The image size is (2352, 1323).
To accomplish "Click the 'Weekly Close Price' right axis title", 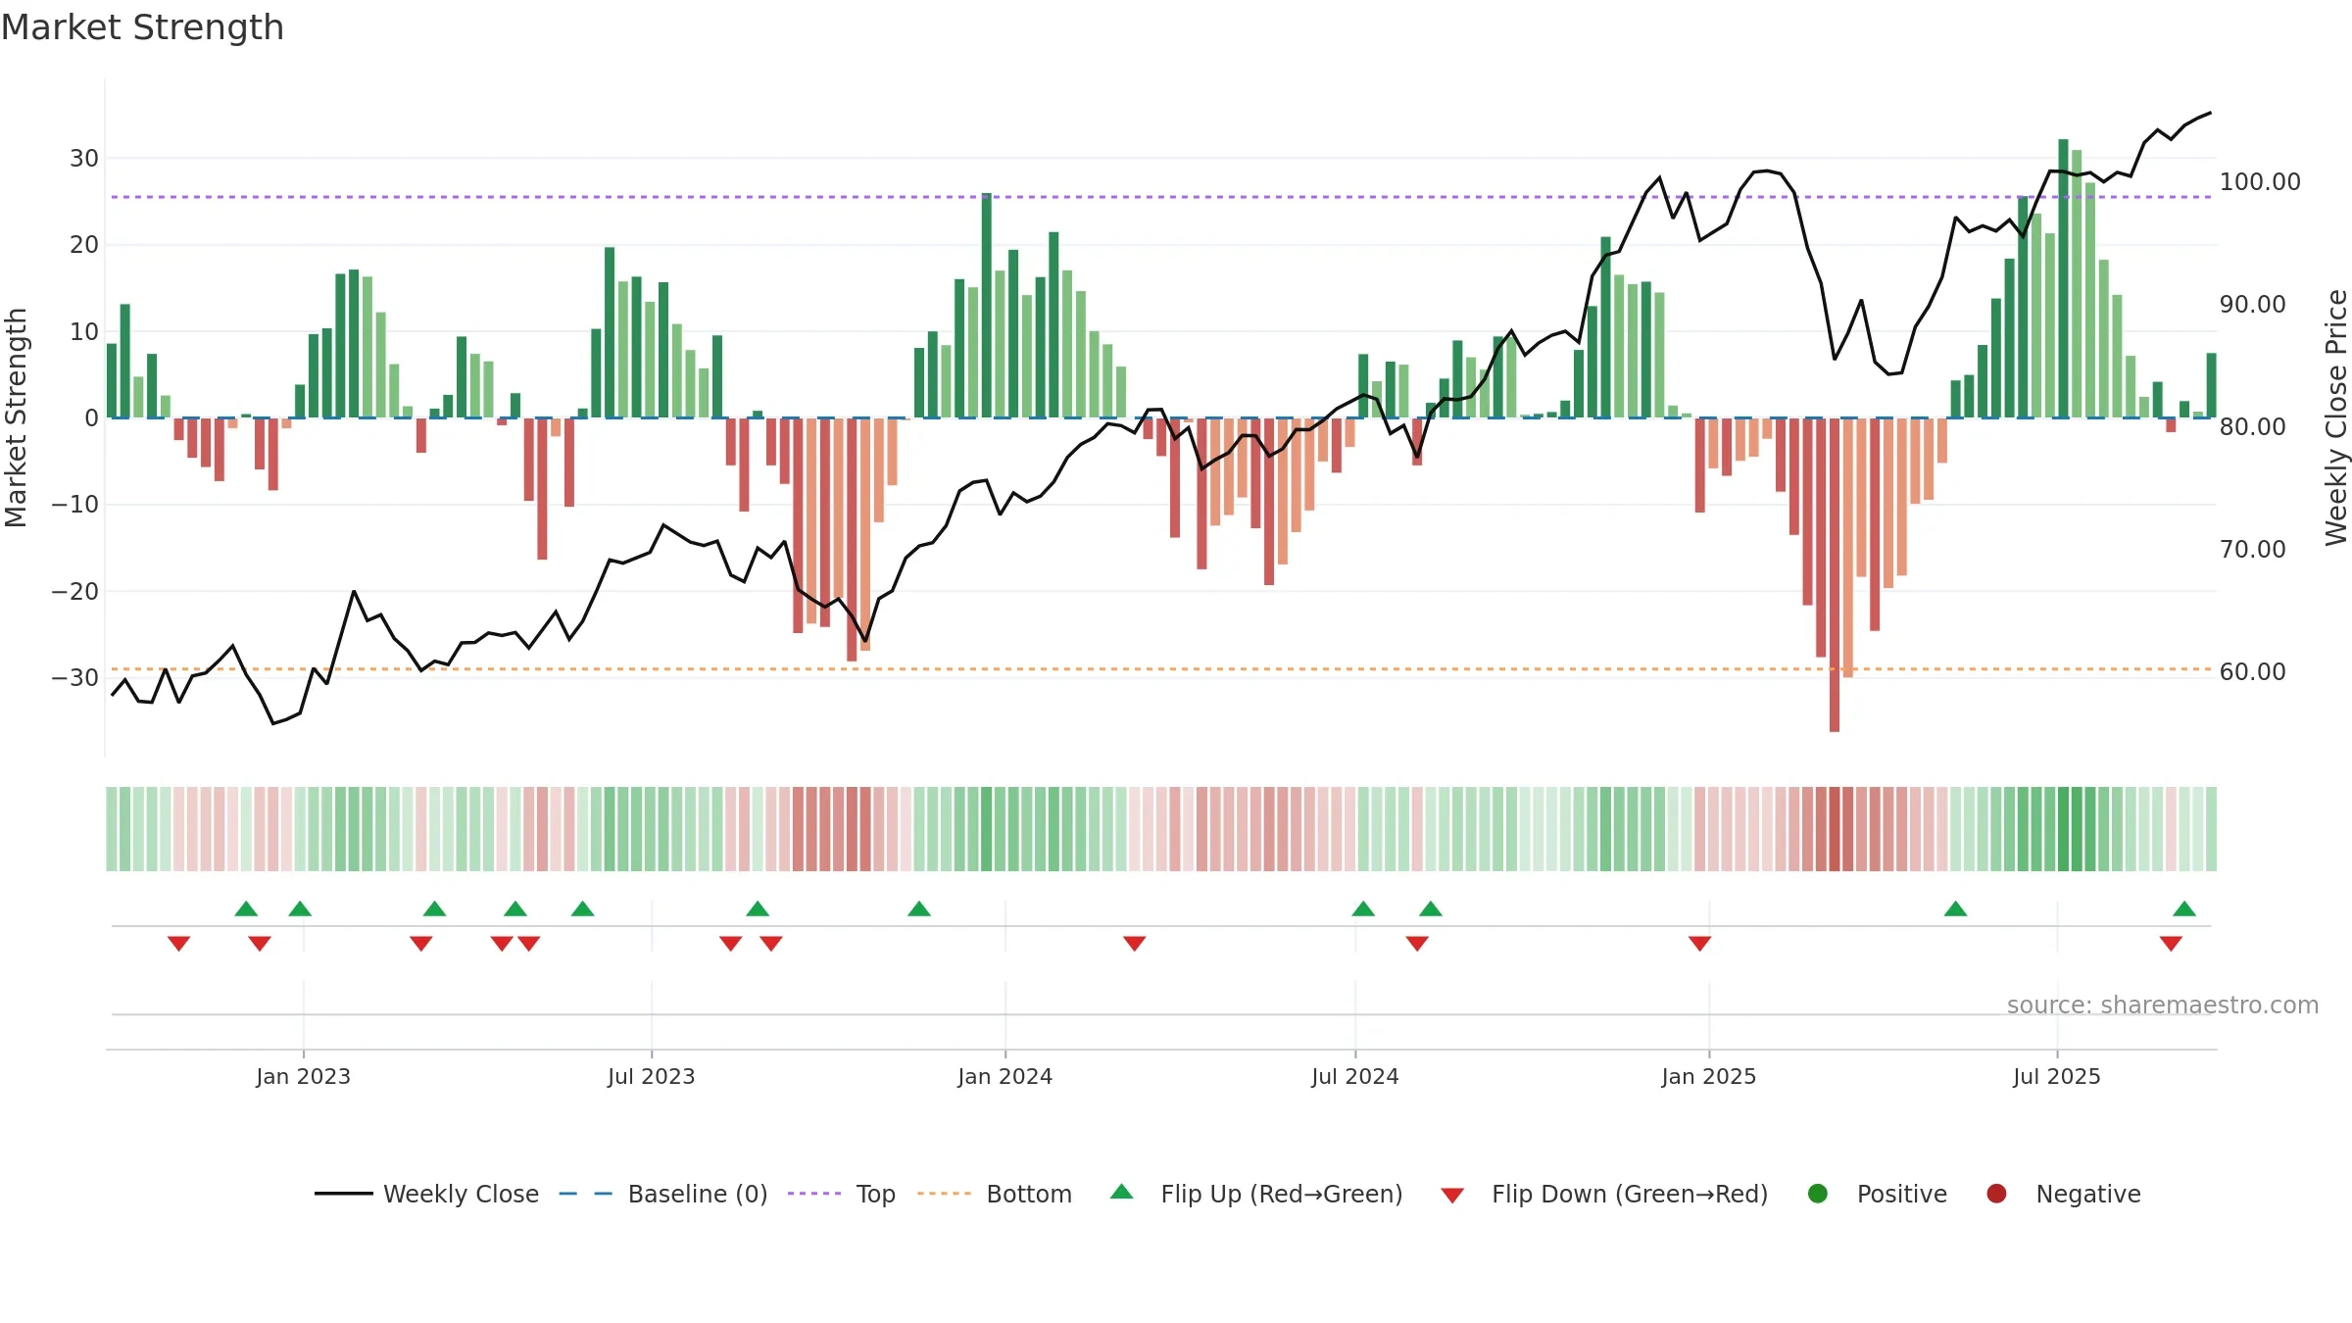I will tap(2336, 417).
